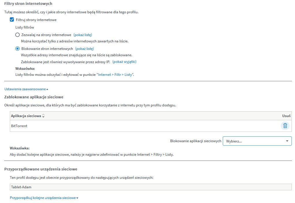Open Internet > Filtr > Listy link

coord(115,74)
